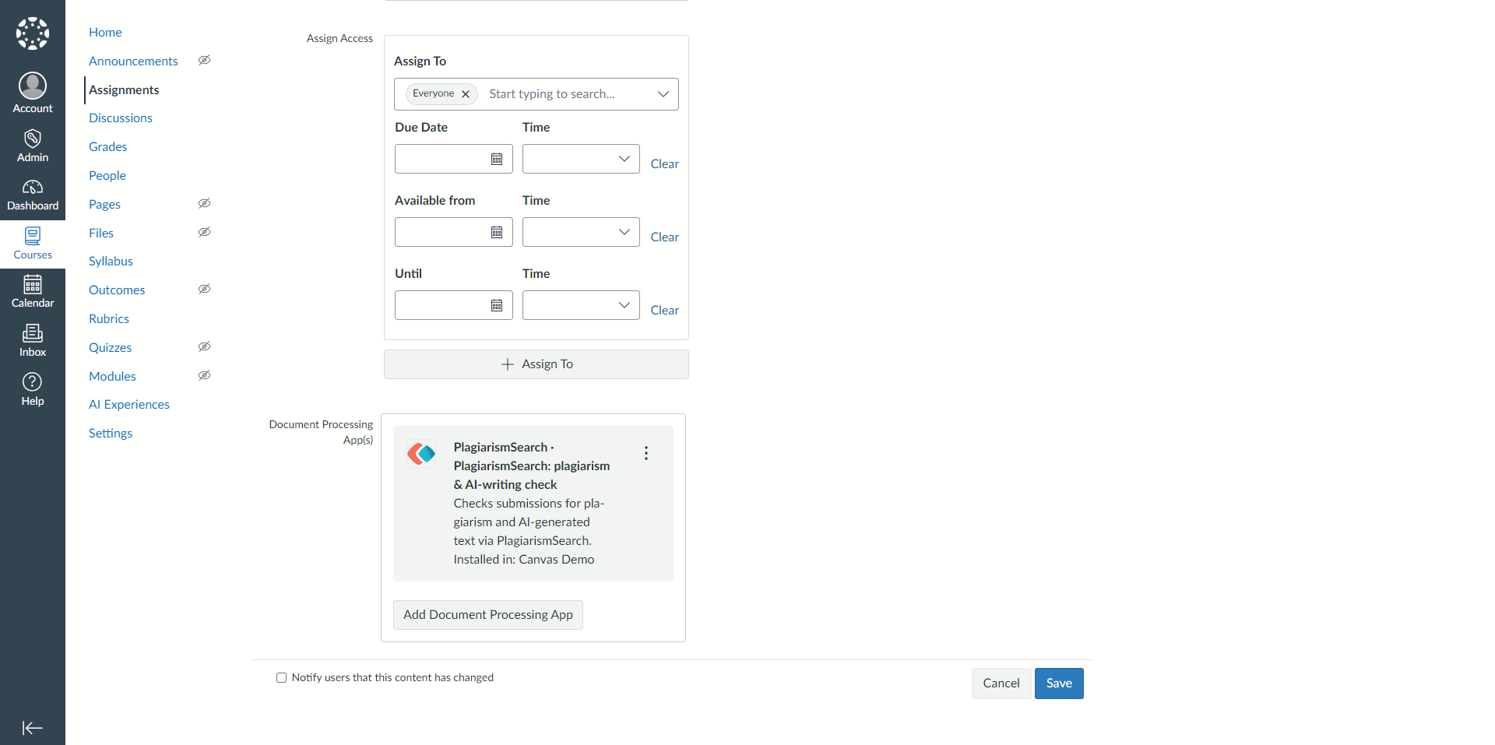Open Announcements in course navigation
This screenshot has width=1495, height=745.
click(x=133, y=61)
